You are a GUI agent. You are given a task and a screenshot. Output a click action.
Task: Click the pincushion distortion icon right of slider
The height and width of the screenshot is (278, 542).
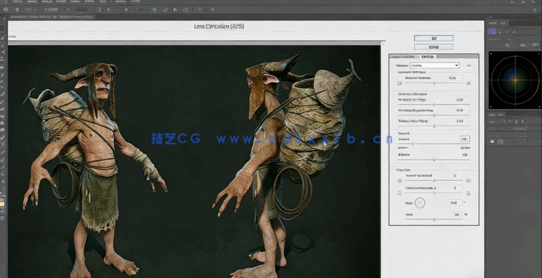coord(469,83)
